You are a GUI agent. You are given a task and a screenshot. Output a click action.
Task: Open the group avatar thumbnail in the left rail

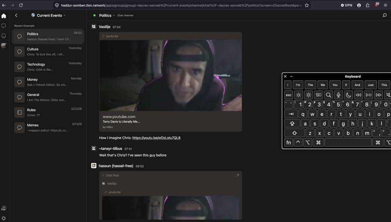(x=4, y=46)
